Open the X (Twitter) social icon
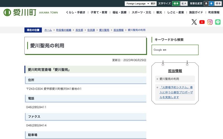 [x=194, y=22]
